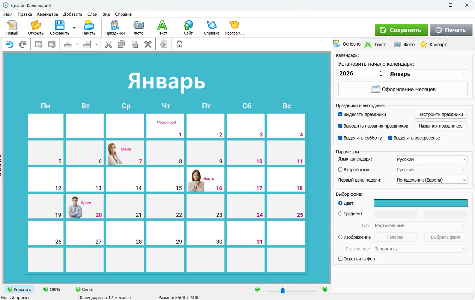Click the zoom in plus icon
This screenshot has width=475, height=300.
(325, 289)
